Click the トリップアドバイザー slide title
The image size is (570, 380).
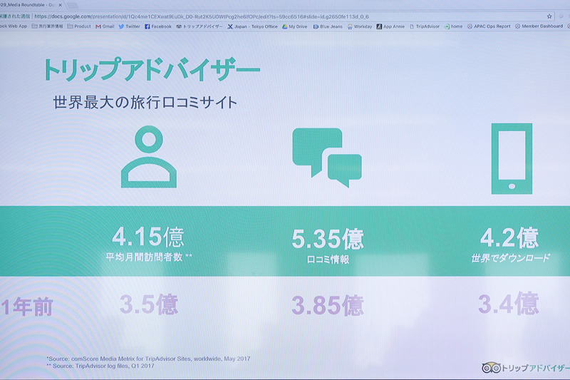[152, 69]
